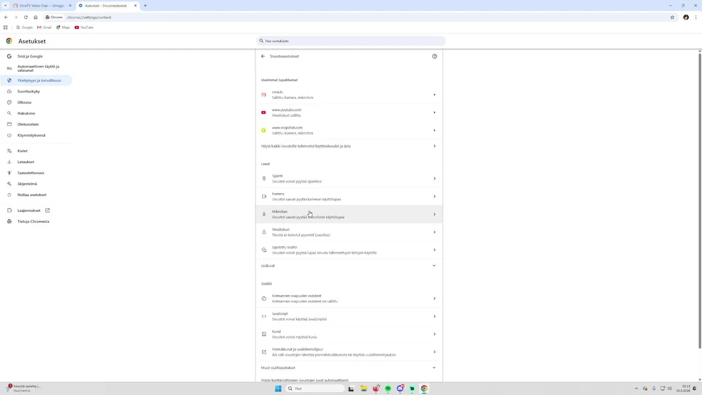The image size is (702, 395).
Task: Open 'Hakukone' settings section
Action: click(36, 113)
